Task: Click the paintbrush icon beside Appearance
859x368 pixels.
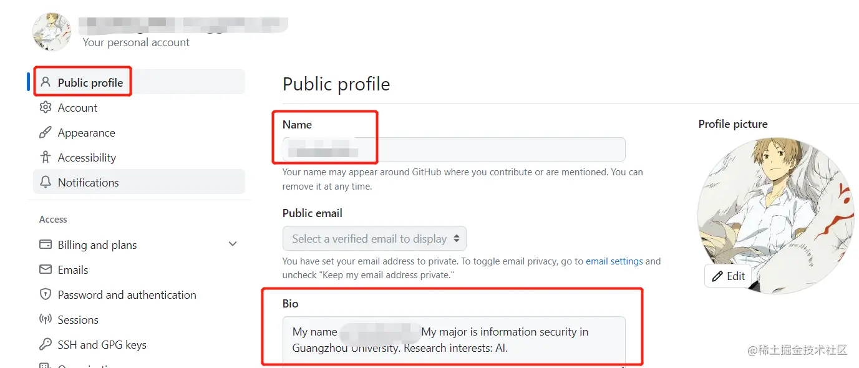Action: click(x=46, y=132)
